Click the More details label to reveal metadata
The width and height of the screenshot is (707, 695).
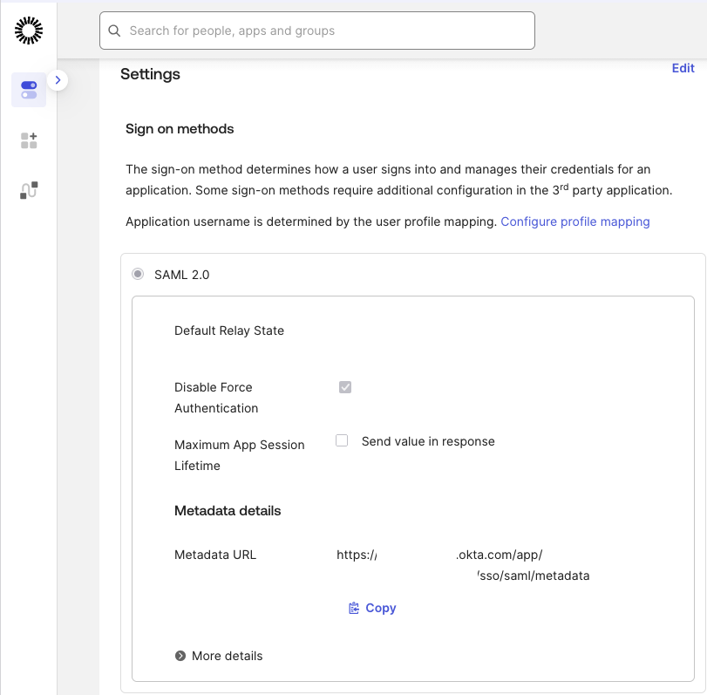(x=227, y=656)
